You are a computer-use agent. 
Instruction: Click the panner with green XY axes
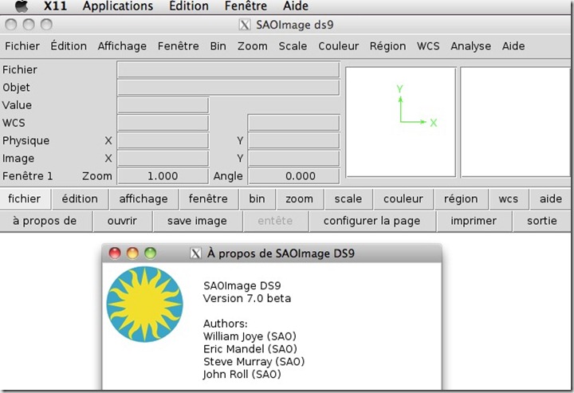coord(401,122)
